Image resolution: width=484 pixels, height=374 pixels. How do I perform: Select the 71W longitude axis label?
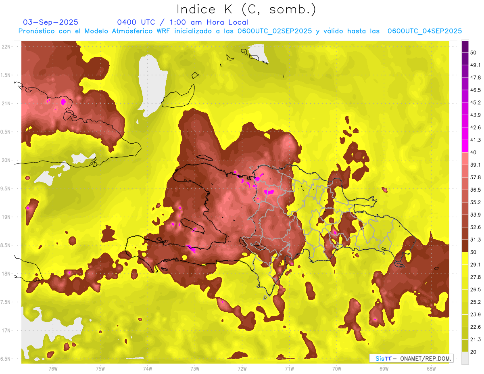click(289, 369)
